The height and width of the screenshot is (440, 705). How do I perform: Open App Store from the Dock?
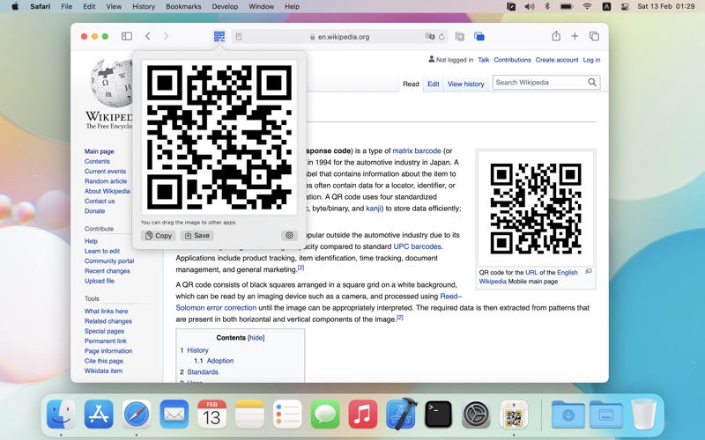99,414
